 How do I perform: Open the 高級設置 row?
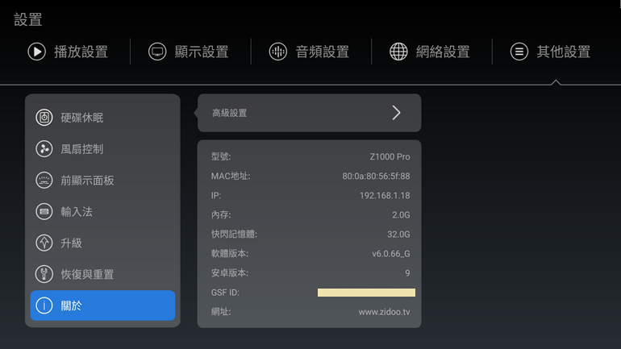pos(310,113)
